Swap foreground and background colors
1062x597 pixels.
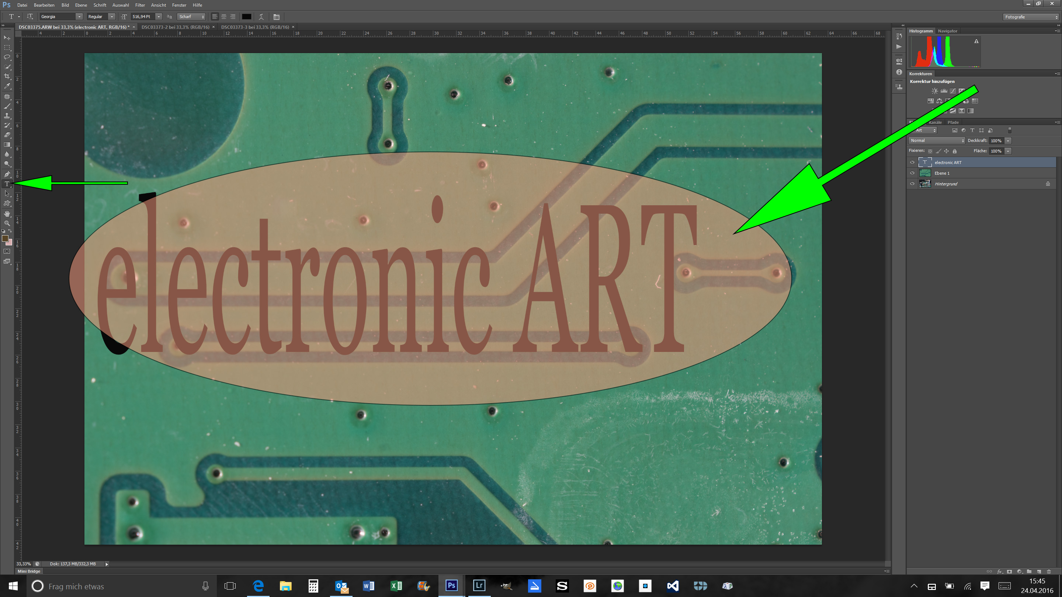click(10, 231)
